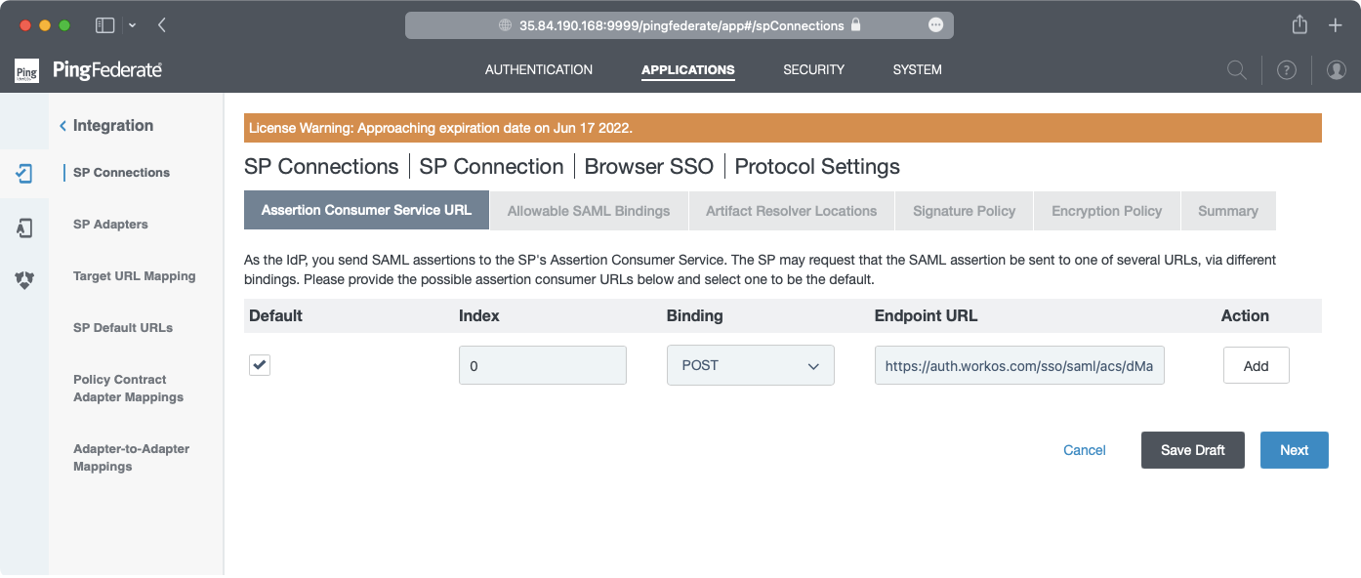Expand the sidebar options chevron in browser
The image size is (1361, 578).
pyautogui.click(x=132, y=25)
